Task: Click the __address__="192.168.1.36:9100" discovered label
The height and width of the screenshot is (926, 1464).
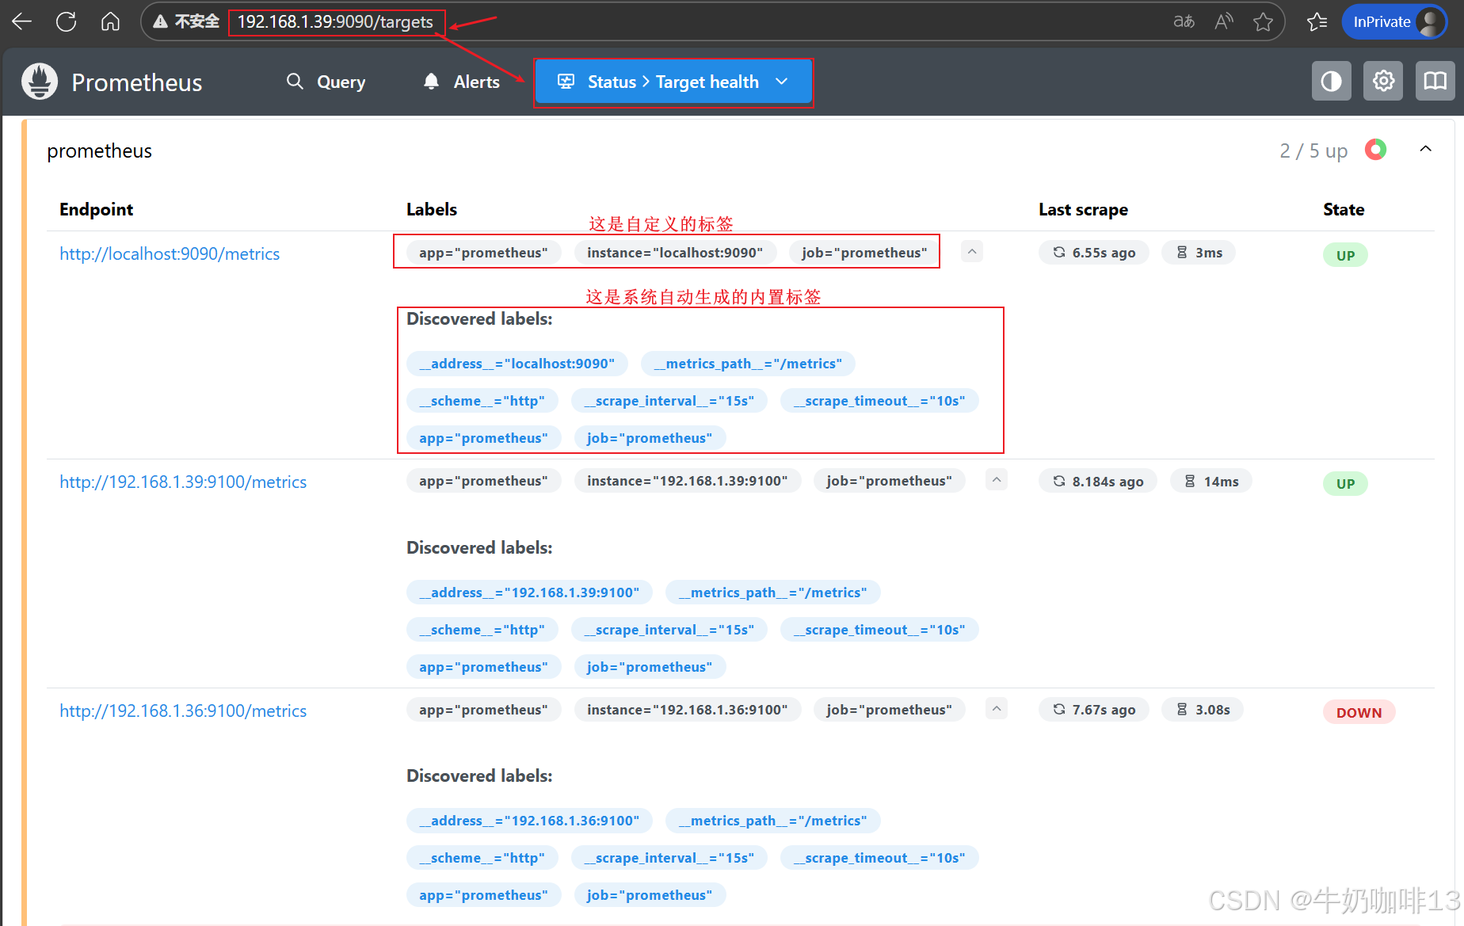Action: 529,821
